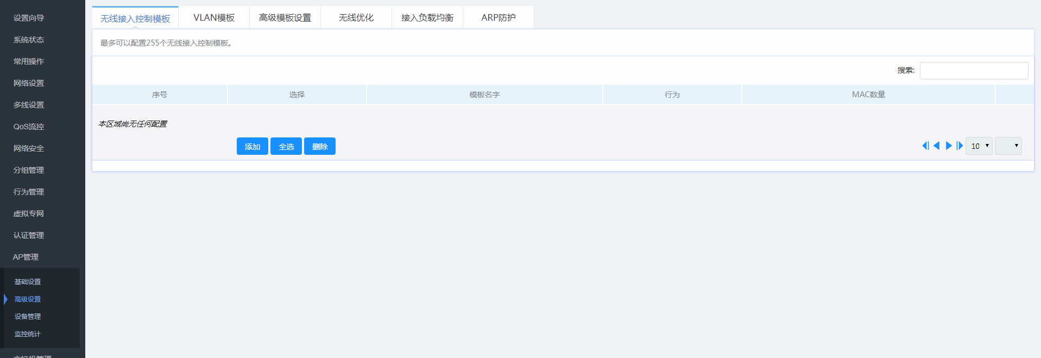Click the next page arrow icon
The image size is (1041, 358).
click(x=949, y=146)
